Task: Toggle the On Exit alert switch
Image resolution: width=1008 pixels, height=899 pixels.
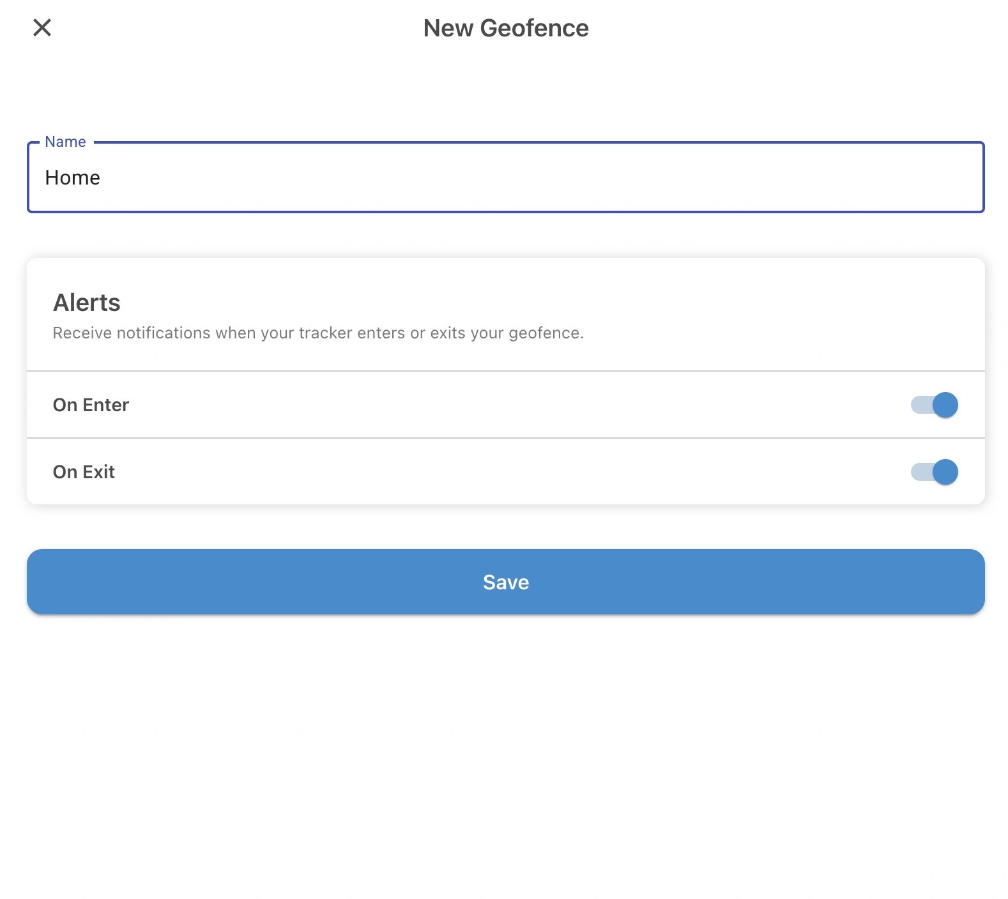Action: click(x=934, y=472)
